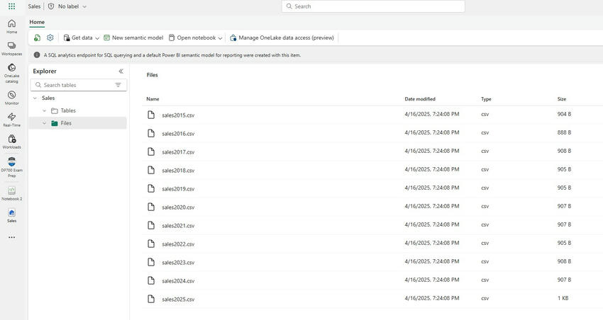The image size is (603, 320).
Task: Click the settings gear in toolbar
Action: click(x=50, y=38)
